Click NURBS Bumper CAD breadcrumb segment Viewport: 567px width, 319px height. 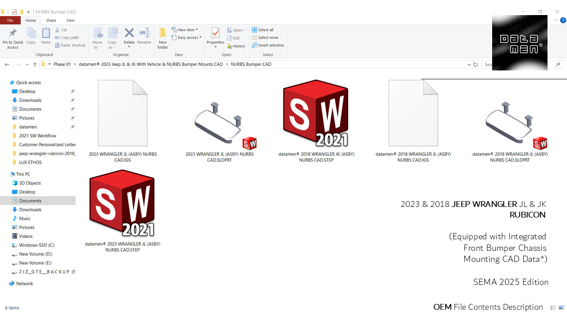pos(251,64)
